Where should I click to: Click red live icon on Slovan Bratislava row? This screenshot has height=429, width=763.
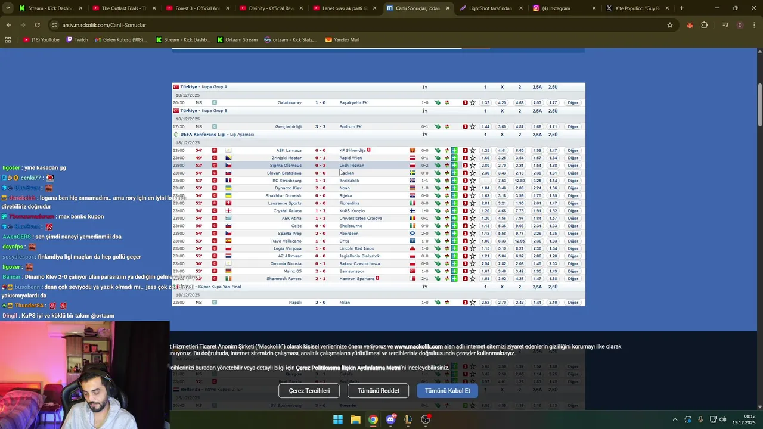click(x=215, y=173)
